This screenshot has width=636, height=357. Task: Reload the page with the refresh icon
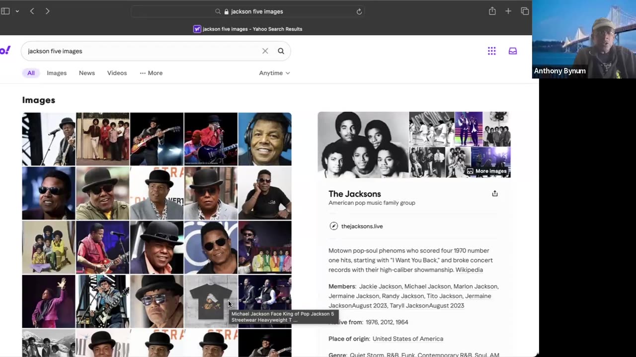(359, 11)
